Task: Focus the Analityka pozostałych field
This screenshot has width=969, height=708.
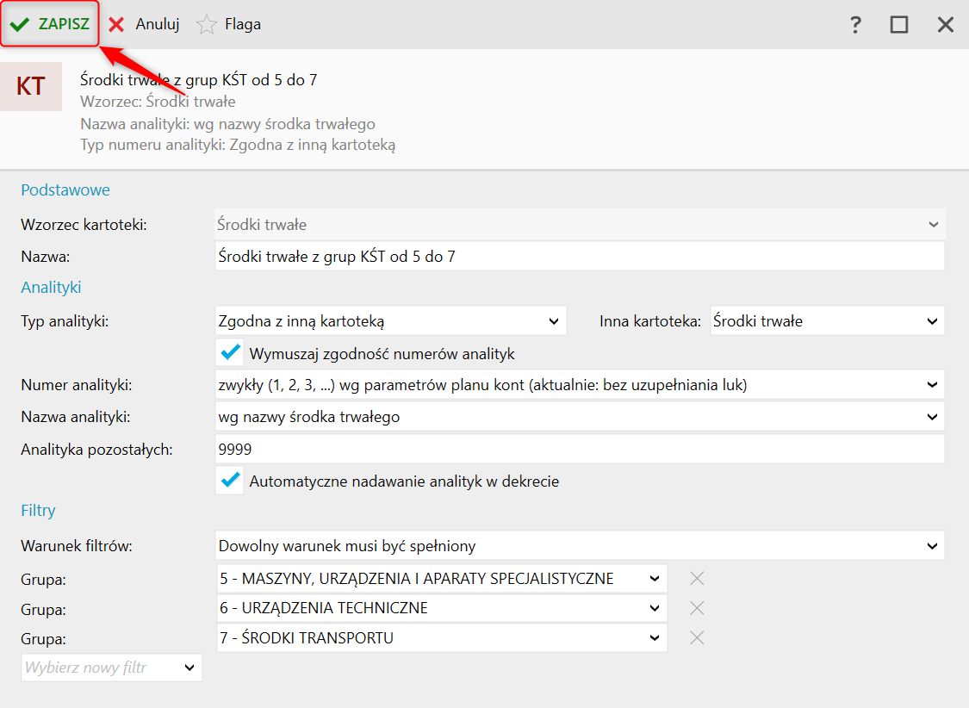Action: coord(579,449)
